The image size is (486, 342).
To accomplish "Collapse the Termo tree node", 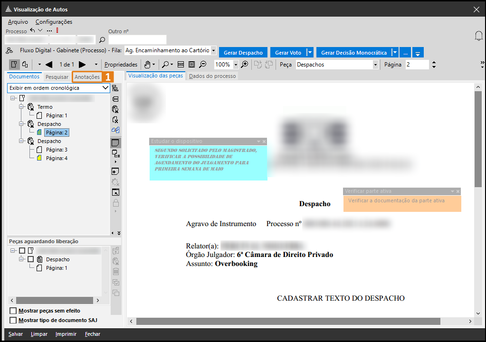I will [21, 106].
